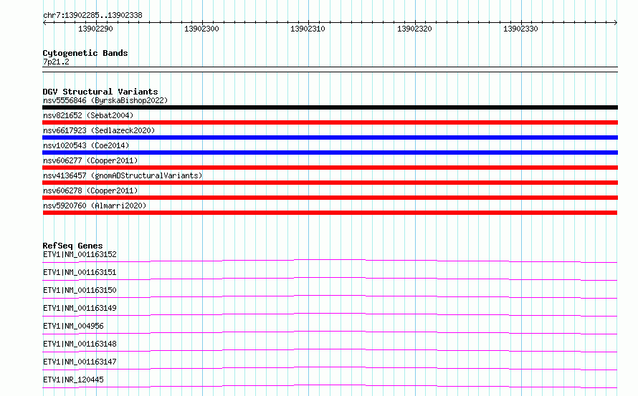
Task: Open variant nsv1020543 (Coe2014) label
Action: [86, 145]
